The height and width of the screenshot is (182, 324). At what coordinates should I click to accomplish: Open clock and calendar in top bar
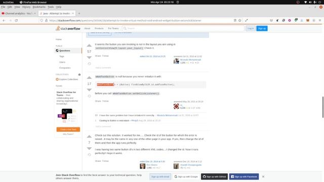[x=162, y=2]
